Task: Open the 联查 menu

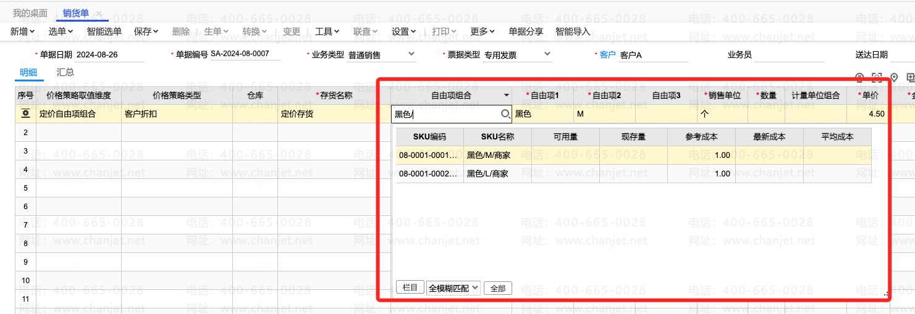Action: 366,31
